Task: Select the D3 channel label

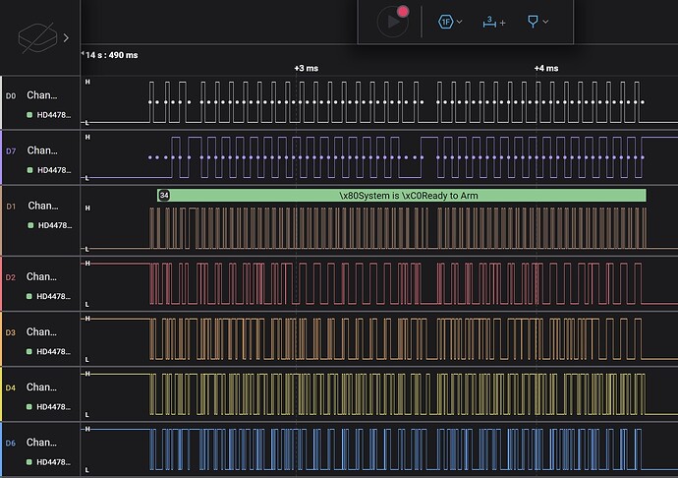Action: point(11,332)
